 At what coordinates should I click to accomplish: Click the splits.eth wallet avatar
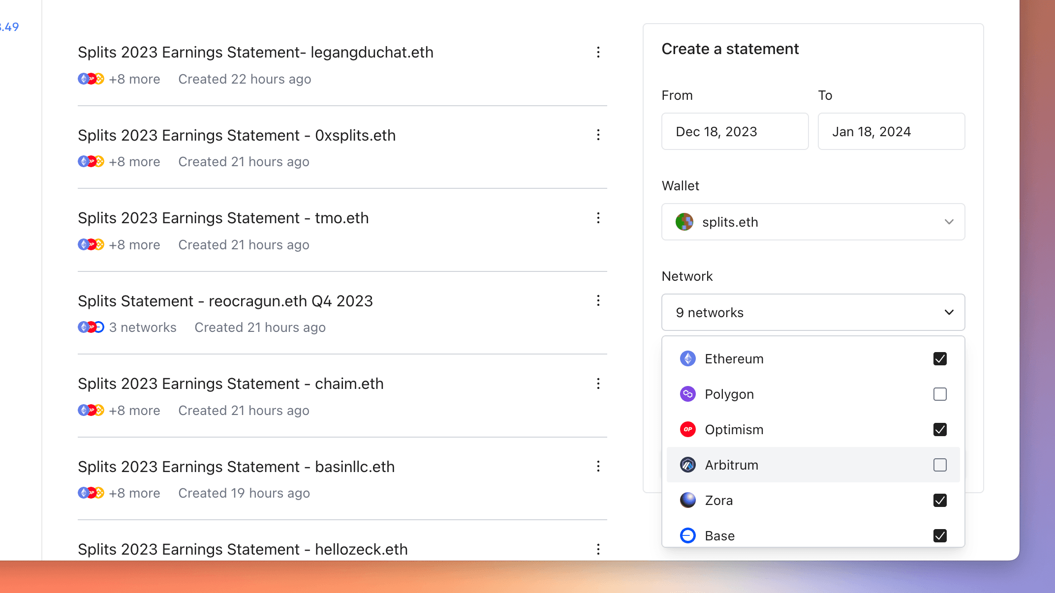coord(685,222)
